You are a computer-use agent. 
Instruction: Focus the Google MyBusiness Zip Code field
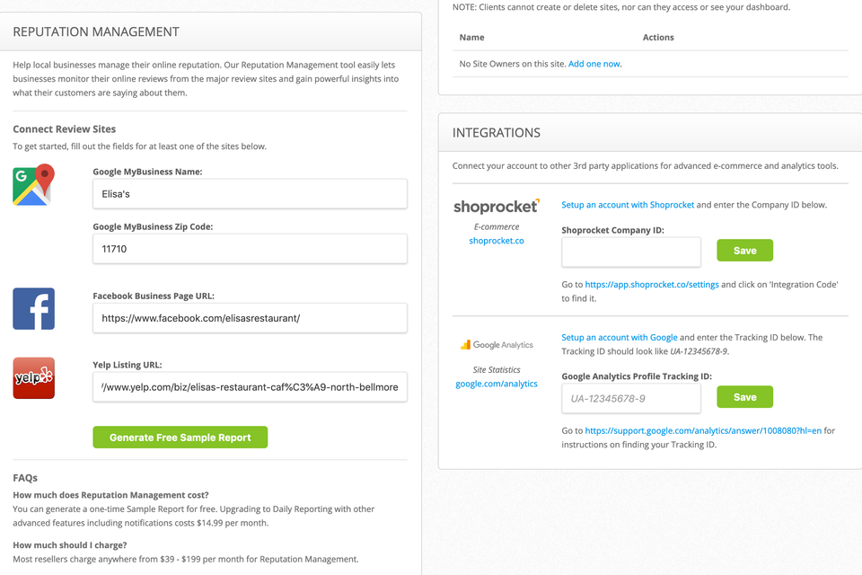[251, 249]
